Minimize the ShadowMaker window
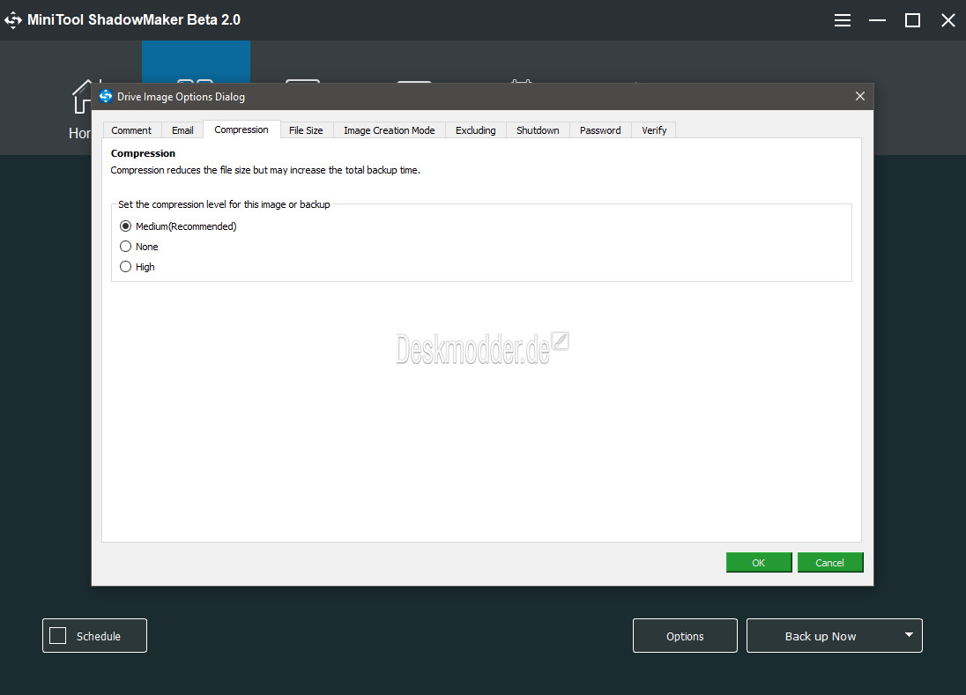 (x=877, y=20)
